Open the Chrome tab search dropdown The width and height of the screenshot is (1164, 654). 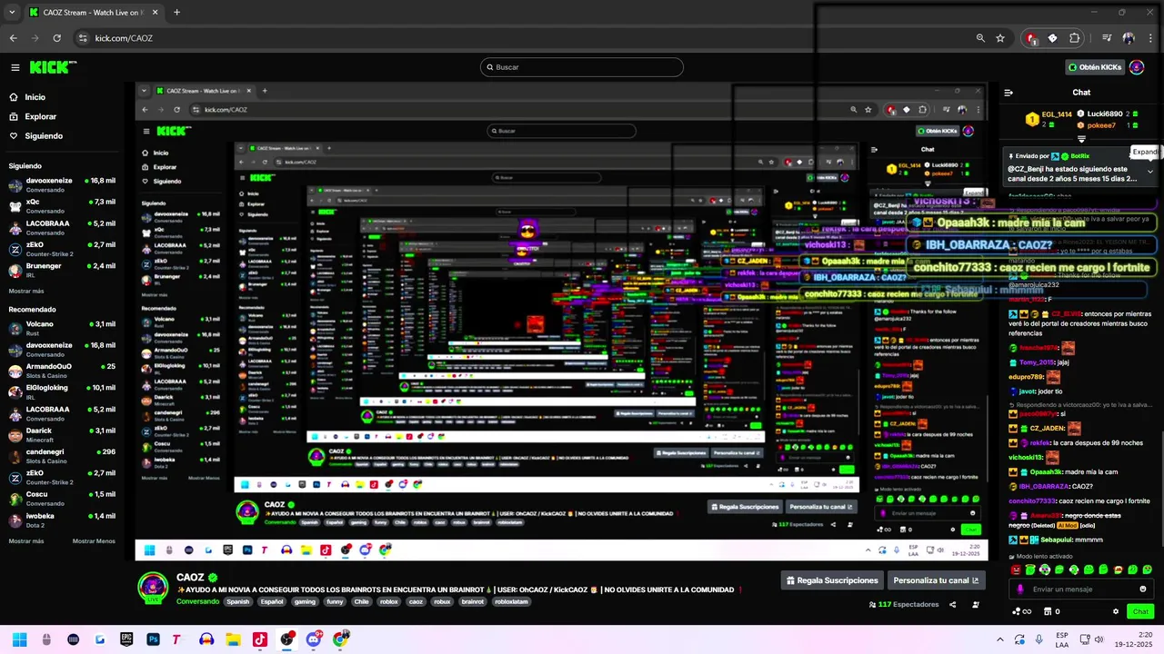12,13
